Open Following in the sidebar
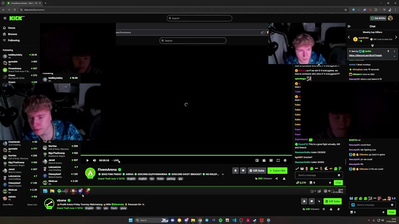The image size is (399, 224). click(14, 40)
